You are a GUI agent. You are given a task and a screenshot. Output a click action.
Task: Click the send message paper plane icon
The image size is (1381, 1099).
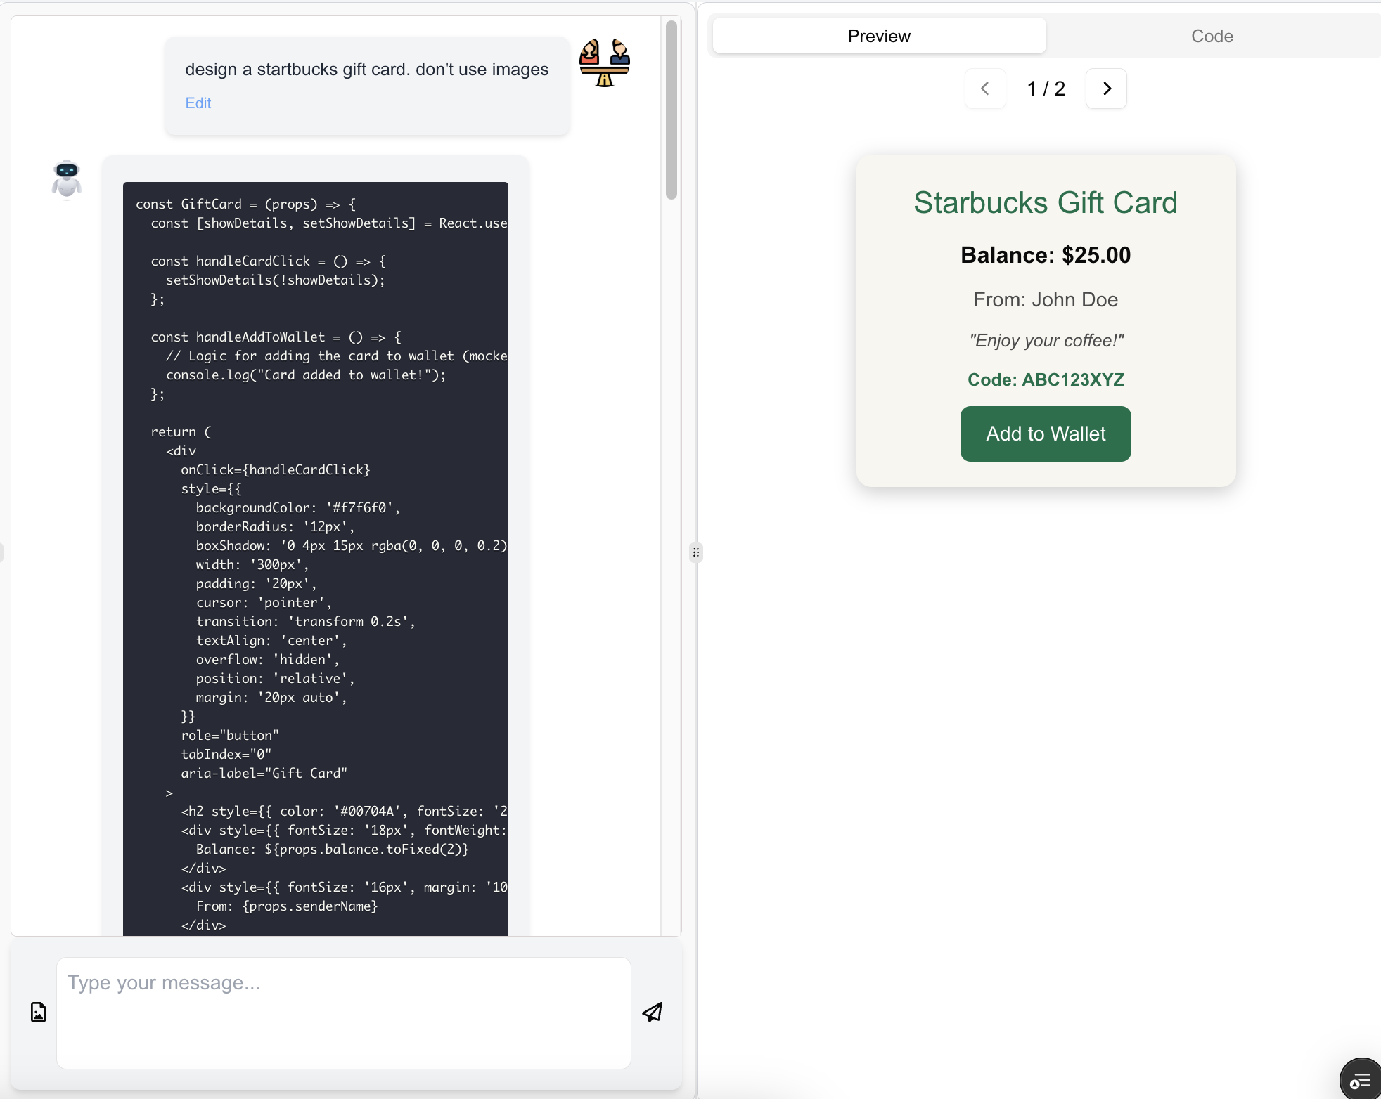[x=652, y=1012]
